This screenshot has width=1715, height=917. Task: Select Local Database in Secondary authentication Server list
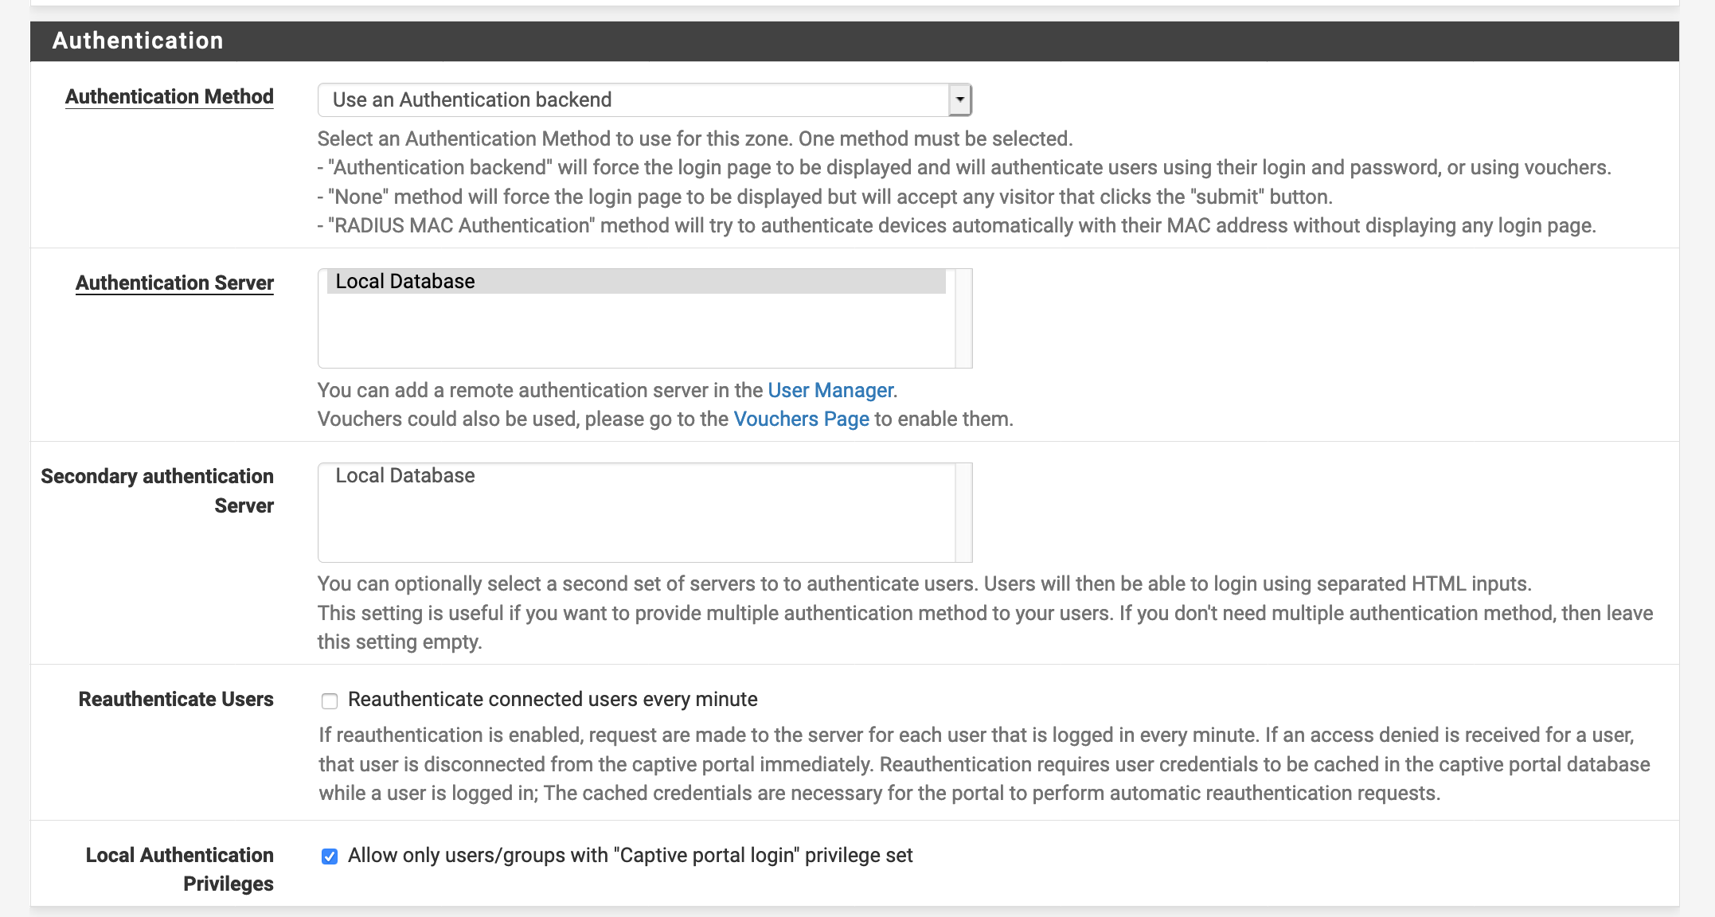coord(404,476)
